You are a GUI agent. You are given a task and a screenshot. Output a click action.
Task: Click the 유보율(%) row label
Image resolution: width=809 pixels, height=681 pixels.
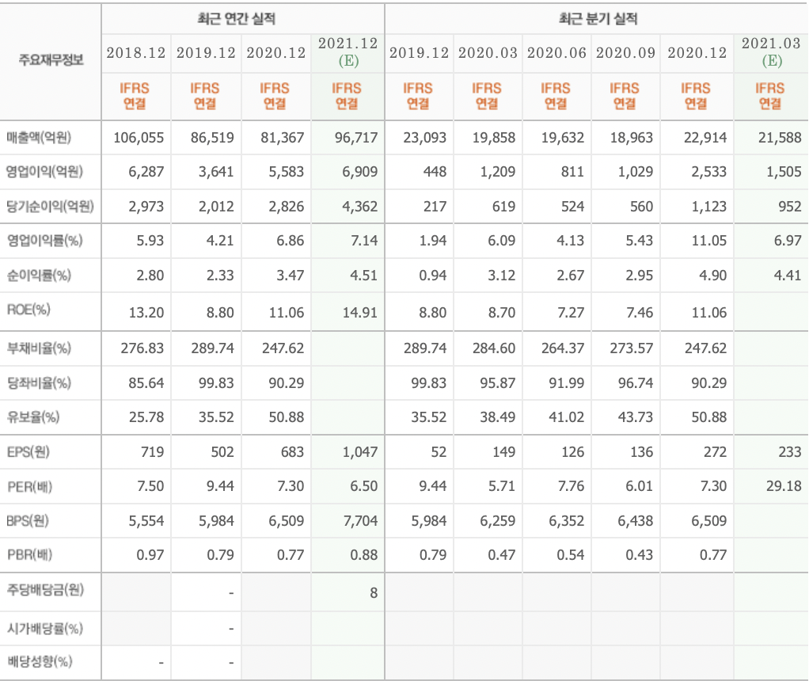point(33,417)
